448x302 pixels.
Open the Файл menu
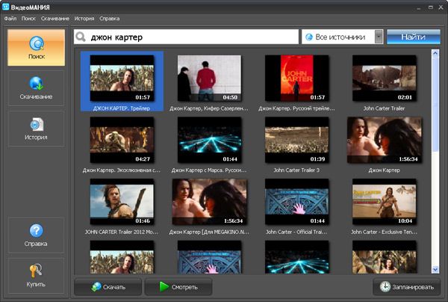(10, 18)
